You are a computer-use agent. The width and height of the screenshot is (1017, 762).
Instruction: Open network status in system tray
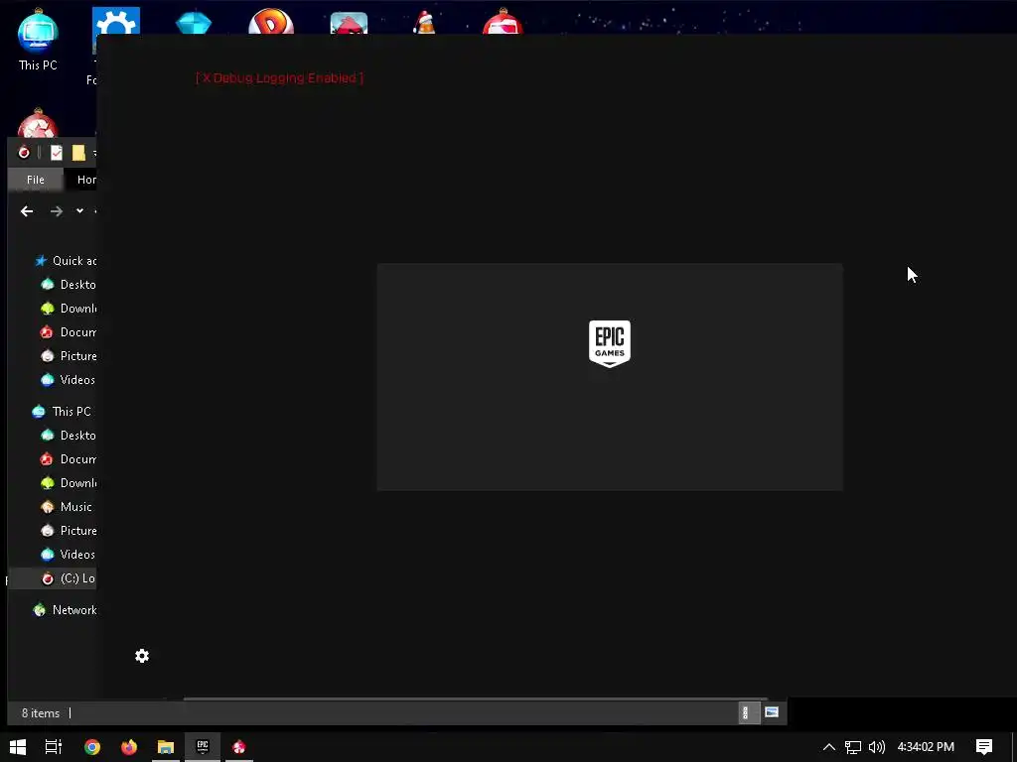853,747
